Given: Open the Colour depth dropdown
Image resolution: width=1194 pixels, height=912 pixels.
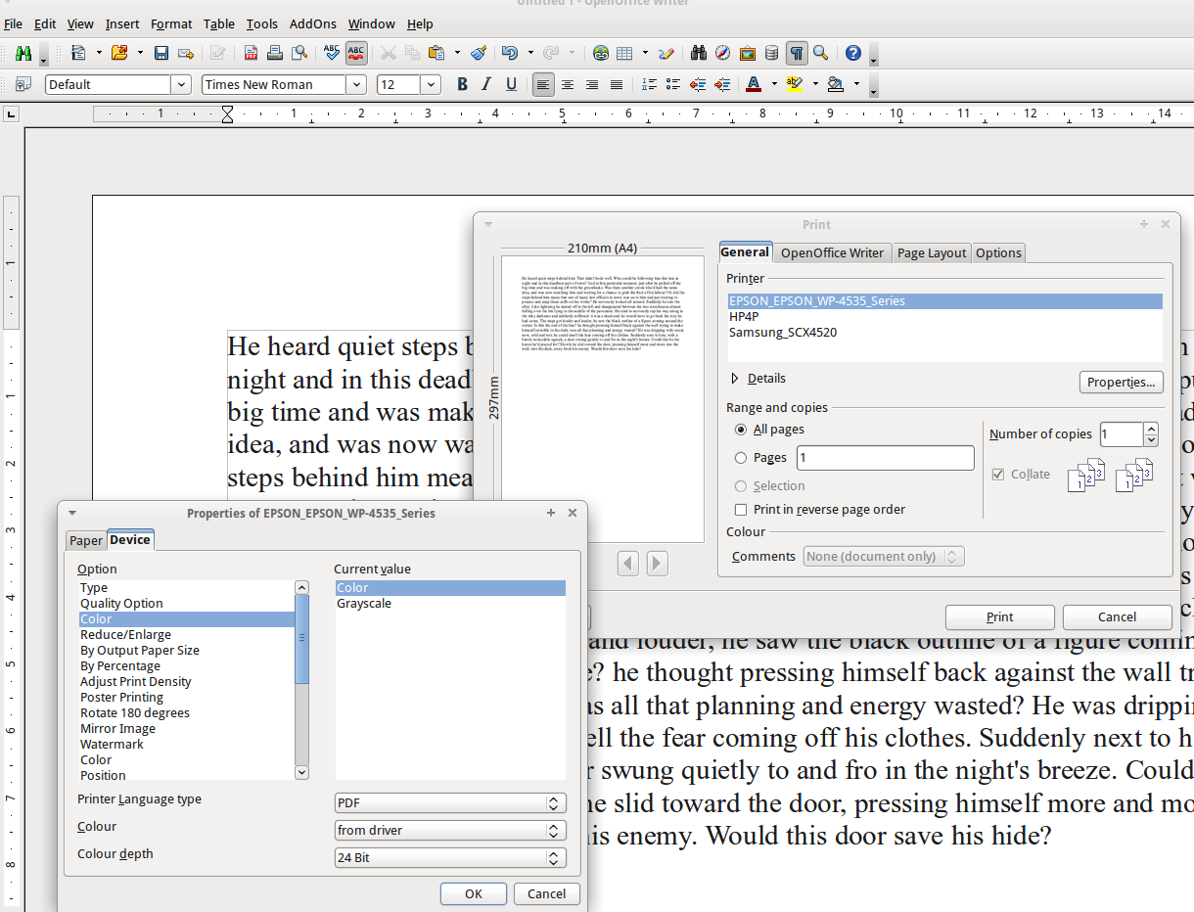Looking at the screenshot, I should pos(450,858).
